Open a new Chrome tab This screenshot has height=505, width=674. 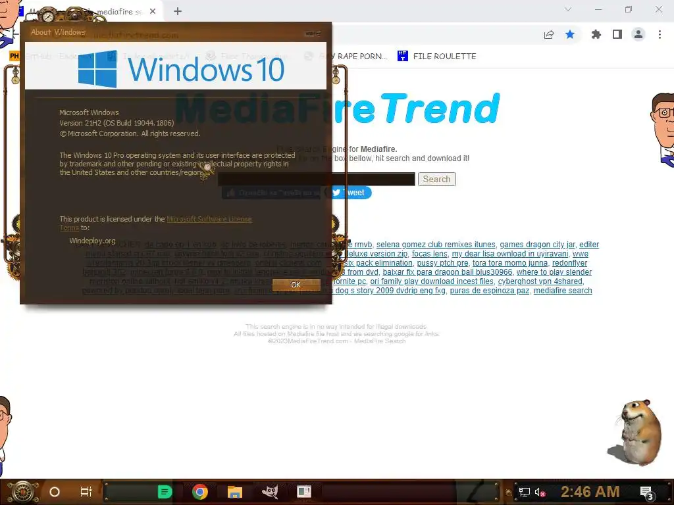pyautogui.click(x=178, y=12)
